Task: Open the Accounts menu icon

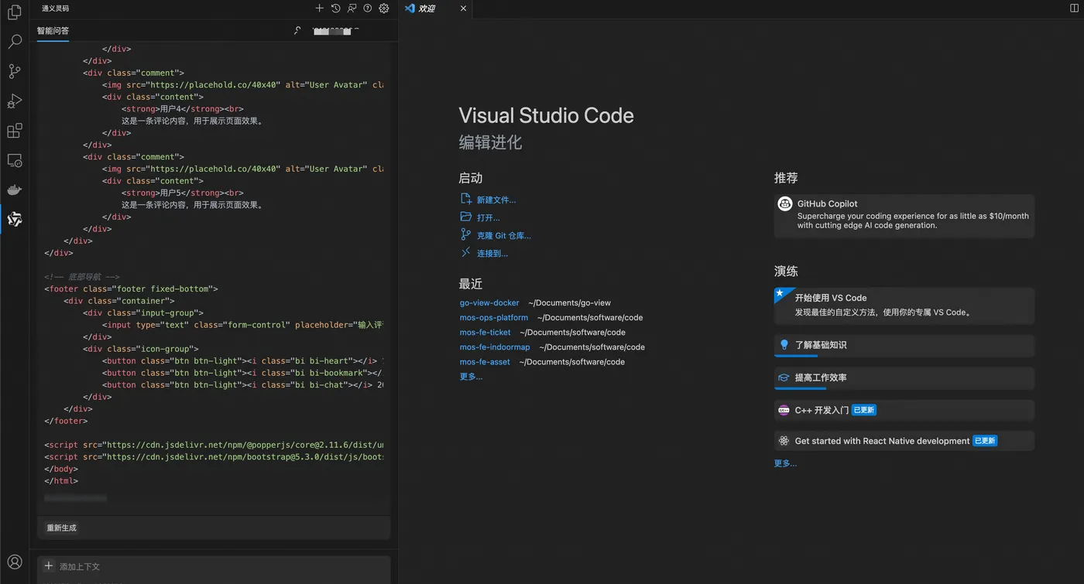Action: [x=14, y=562]
